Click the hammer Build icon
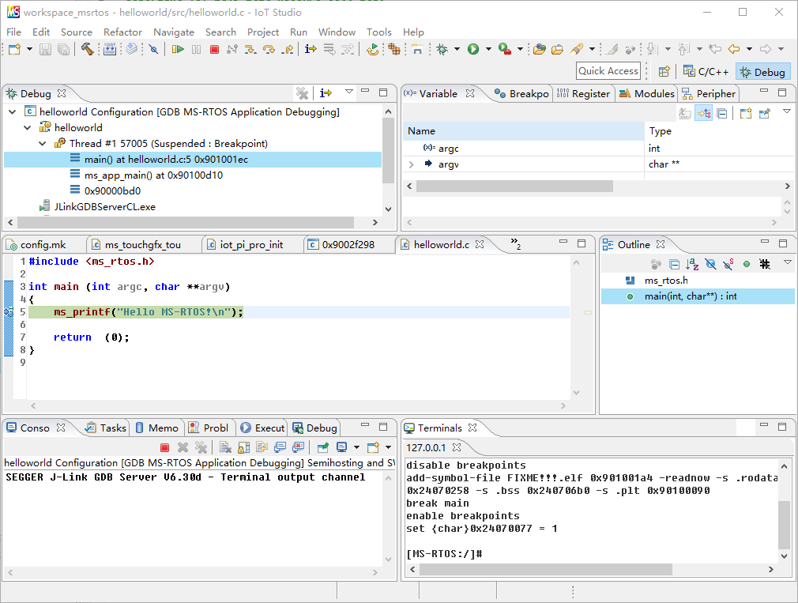798x603 pixels. (87, 49)
